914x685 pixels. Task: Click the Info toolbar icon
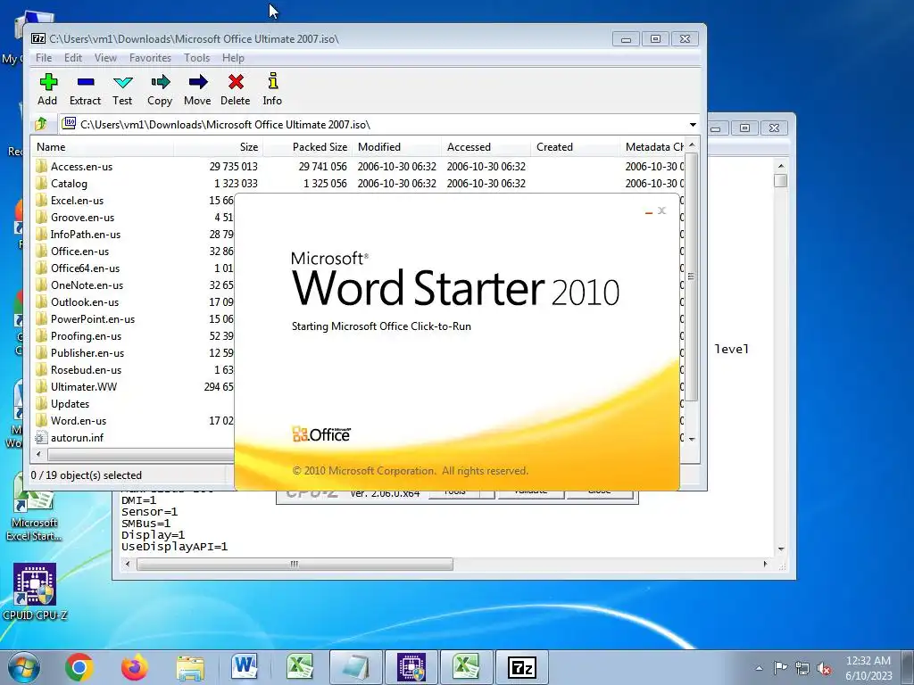272,89
